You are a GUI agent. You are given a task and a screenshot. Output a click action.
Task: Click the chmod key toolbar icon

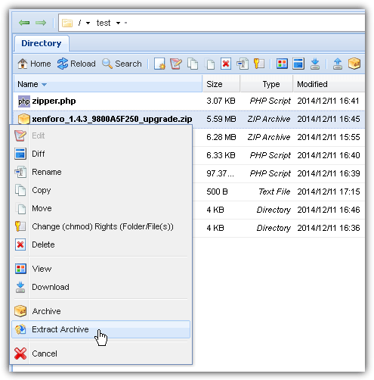(x=259, y=64)
